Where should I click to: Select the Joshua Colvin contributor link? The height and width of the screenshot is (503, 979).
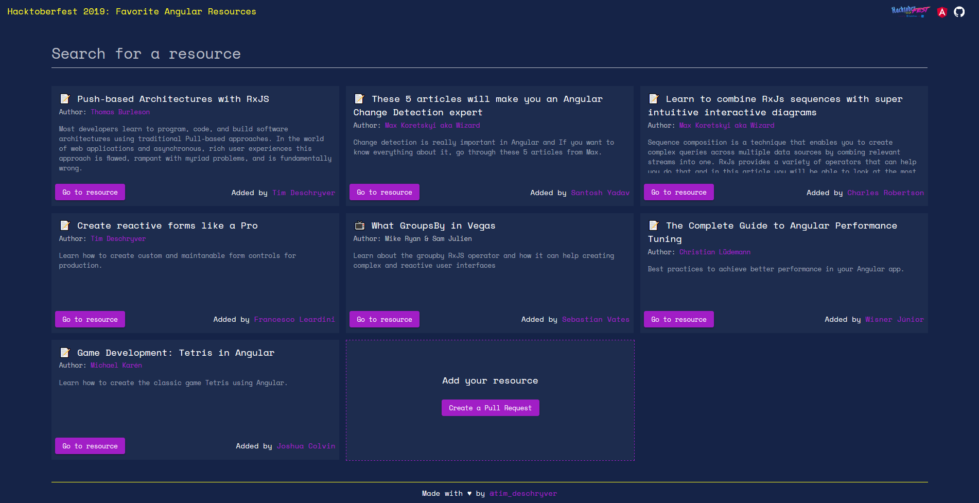[306, 445]
